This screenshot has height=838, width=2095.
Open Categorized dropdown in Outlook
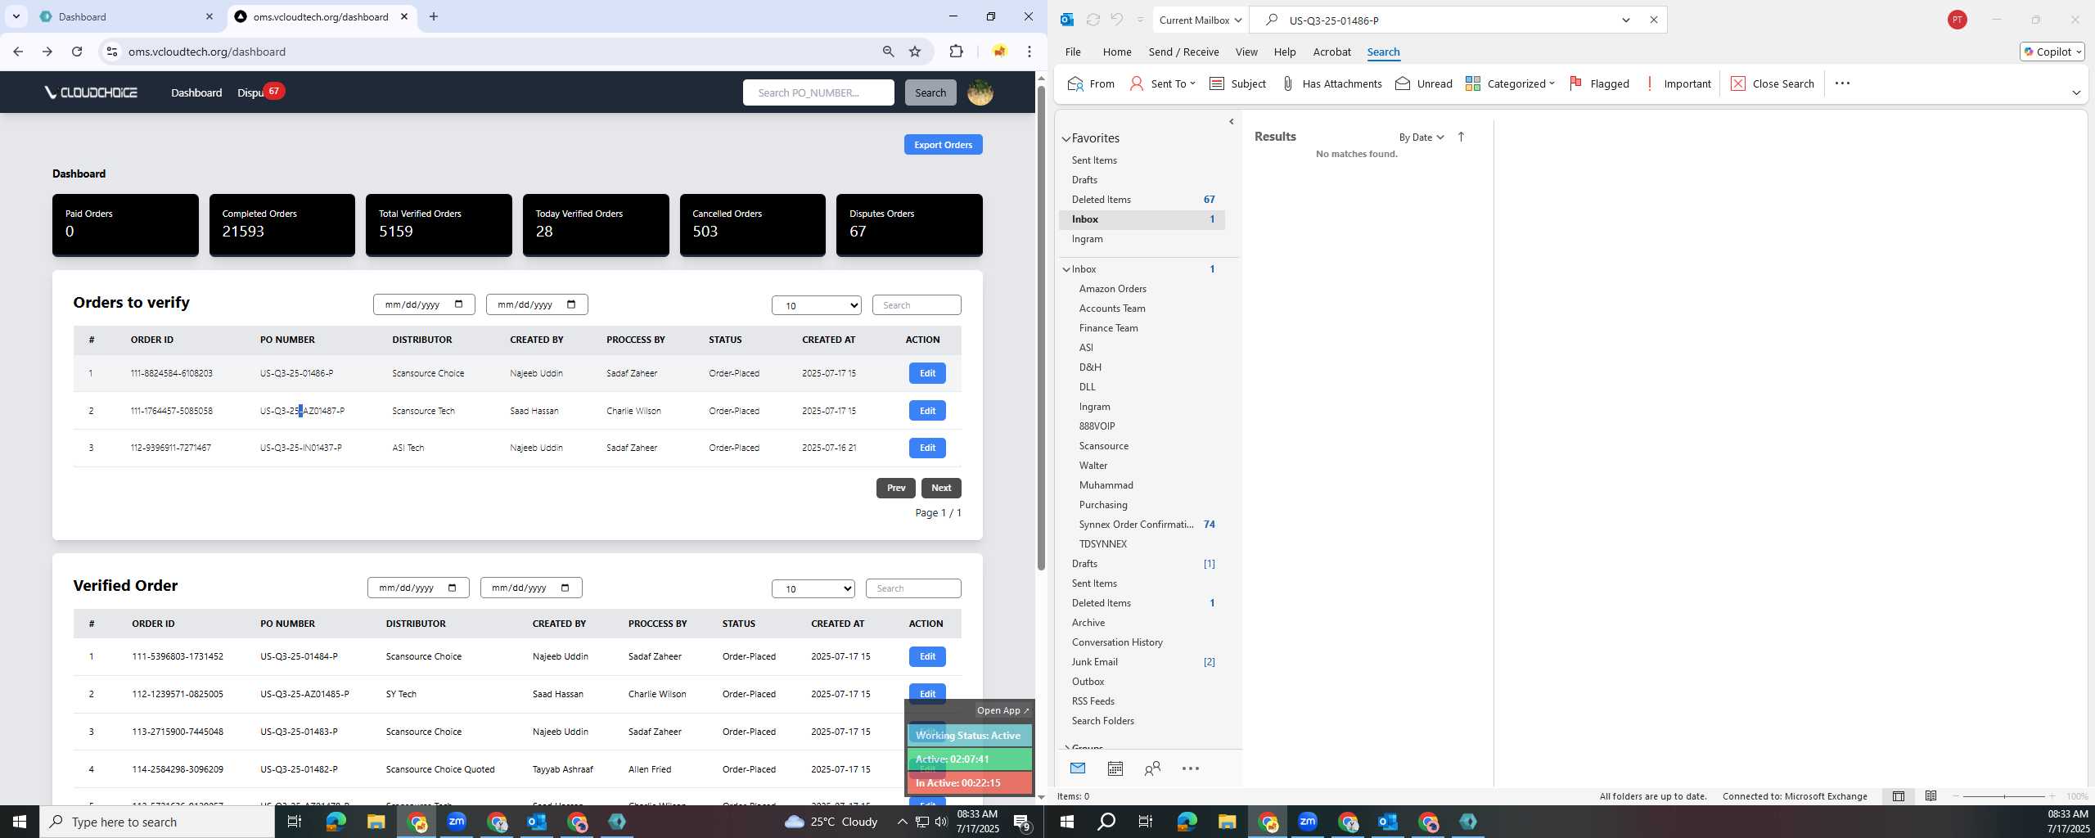click(1510, 83)
